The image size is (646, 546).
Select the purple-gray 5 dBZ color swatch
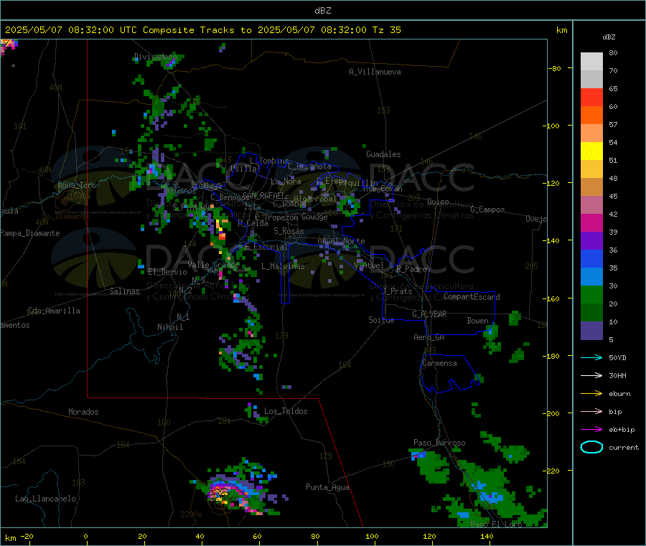(x=591, y=331)
